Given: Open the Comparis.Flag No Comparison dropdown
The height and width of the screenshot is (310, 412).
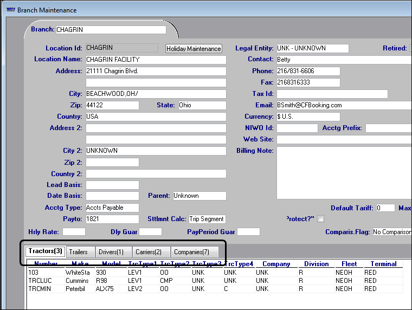Looking at the screenshot, I should tap(391, 232).
